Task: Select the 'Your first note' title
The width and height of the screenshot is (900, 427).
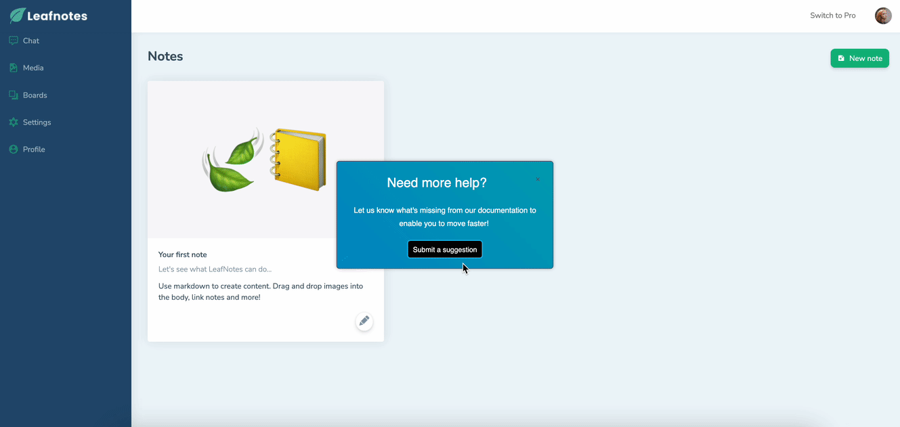Action: [183, 254]
